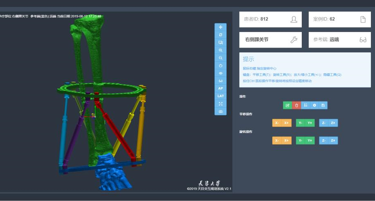Click the red trash delete button

coord(296,105)
